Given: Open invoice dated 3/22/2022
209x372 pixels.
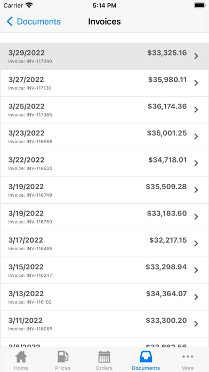Looking at the screenshot, I should click(x=104, y=163).
